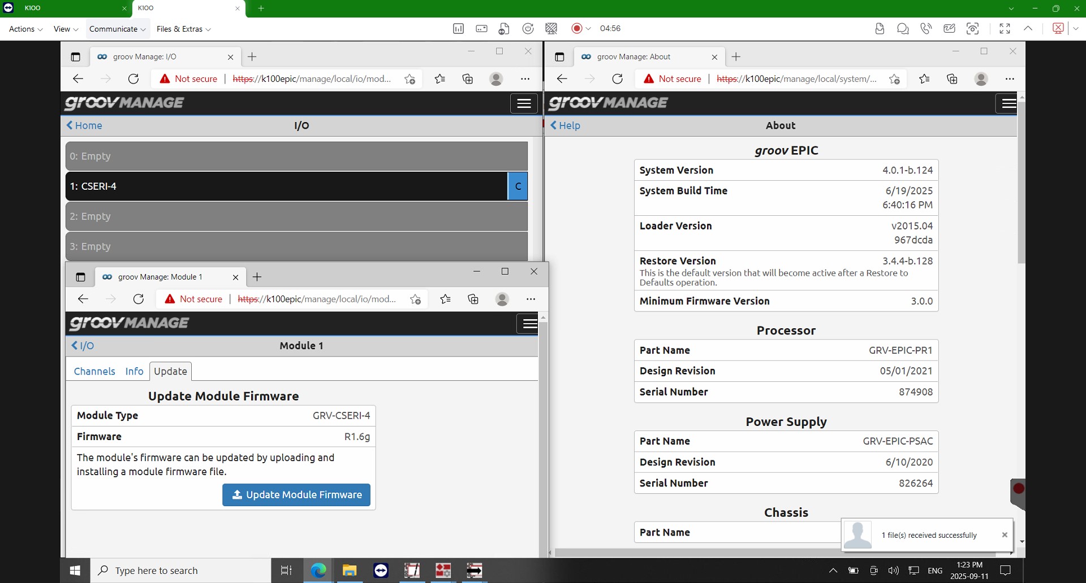1086x583 pixels.
Task: Open hamburger menu in Module 1 window
Action: coord(529,324)
